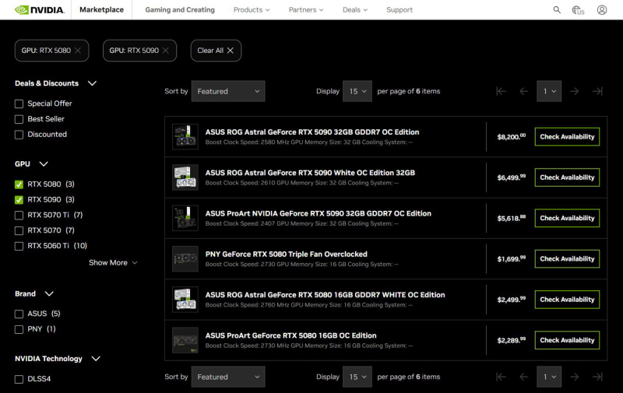Viewport: 623px width, 393px height.
Task: Uncheck the RTX 5090 GPU filter
Action: 19,200
